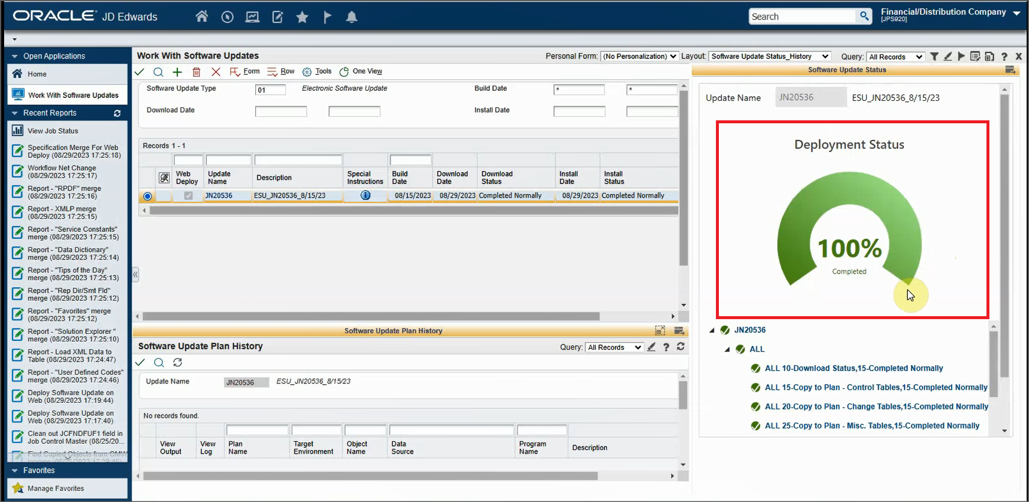This screenshot has height=502, width=1029.
Task: Open Recent Reports clock icon in header
Action: [x=227, y=17]
